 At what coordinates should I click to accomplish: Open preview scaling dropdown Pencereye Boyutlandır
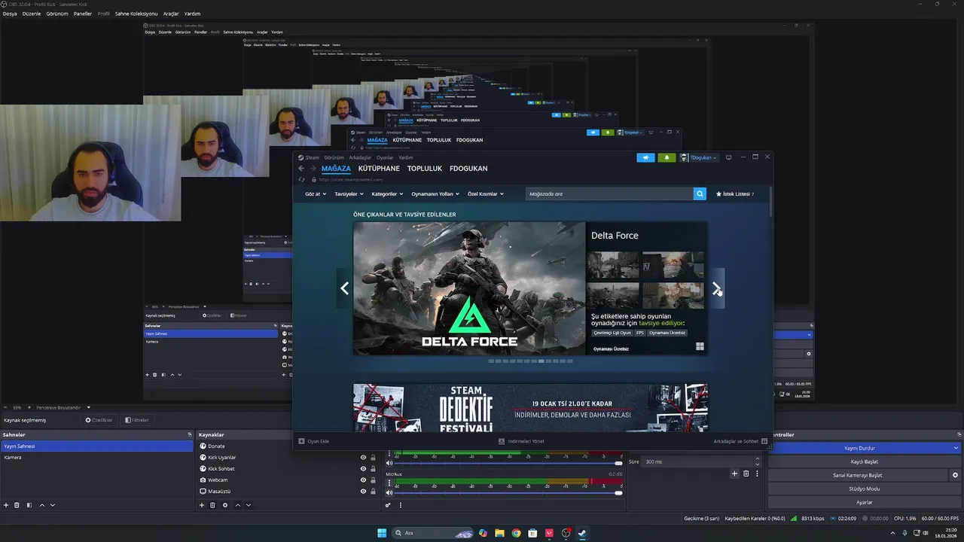click(63, 407)
